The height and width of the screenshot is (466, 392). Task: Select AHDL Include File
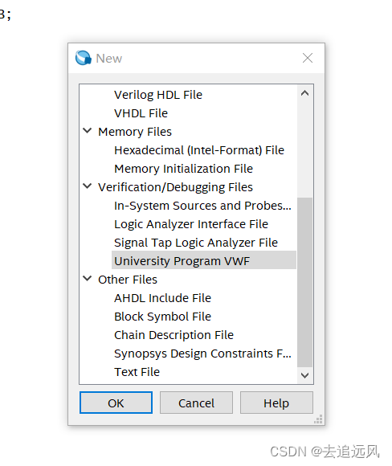[162, 298]
